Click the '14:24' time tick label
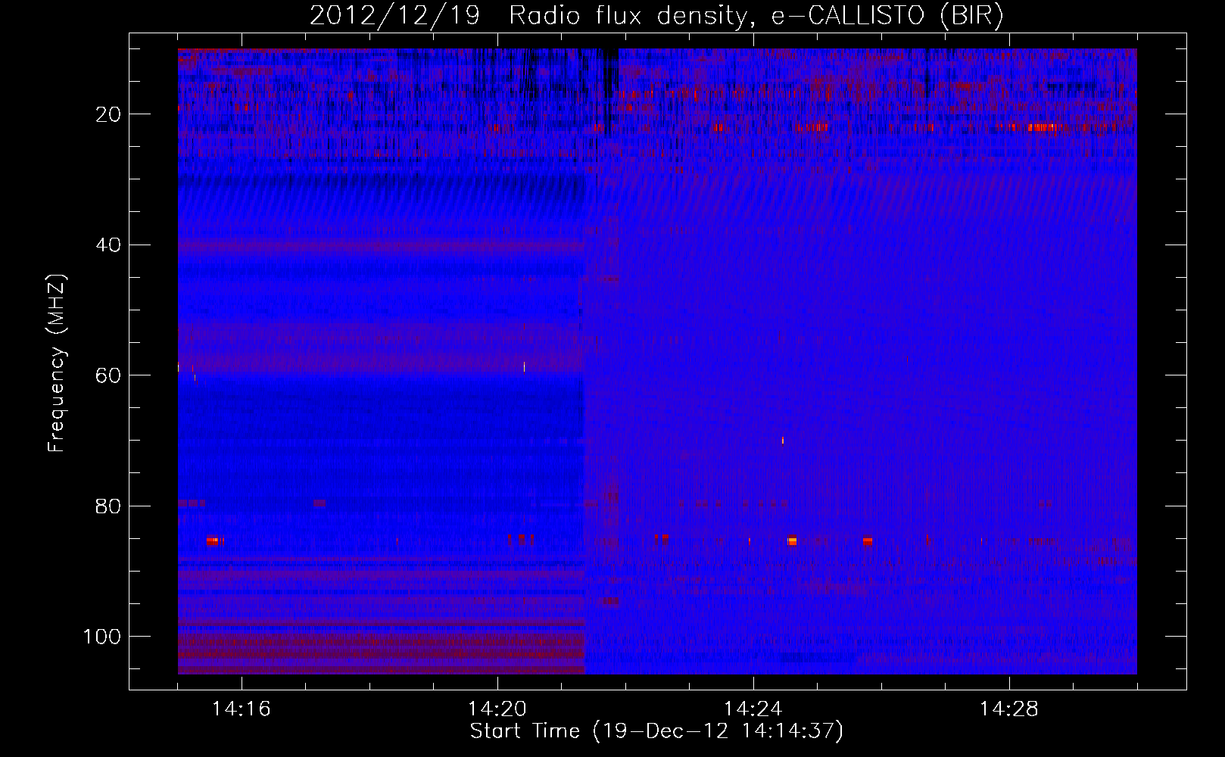The height and width of the screenshot is (757, 1225). [753, 709]
